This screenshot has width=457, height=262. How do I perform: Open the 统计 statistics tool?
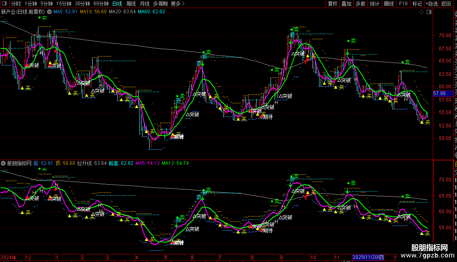pos(374,4)
